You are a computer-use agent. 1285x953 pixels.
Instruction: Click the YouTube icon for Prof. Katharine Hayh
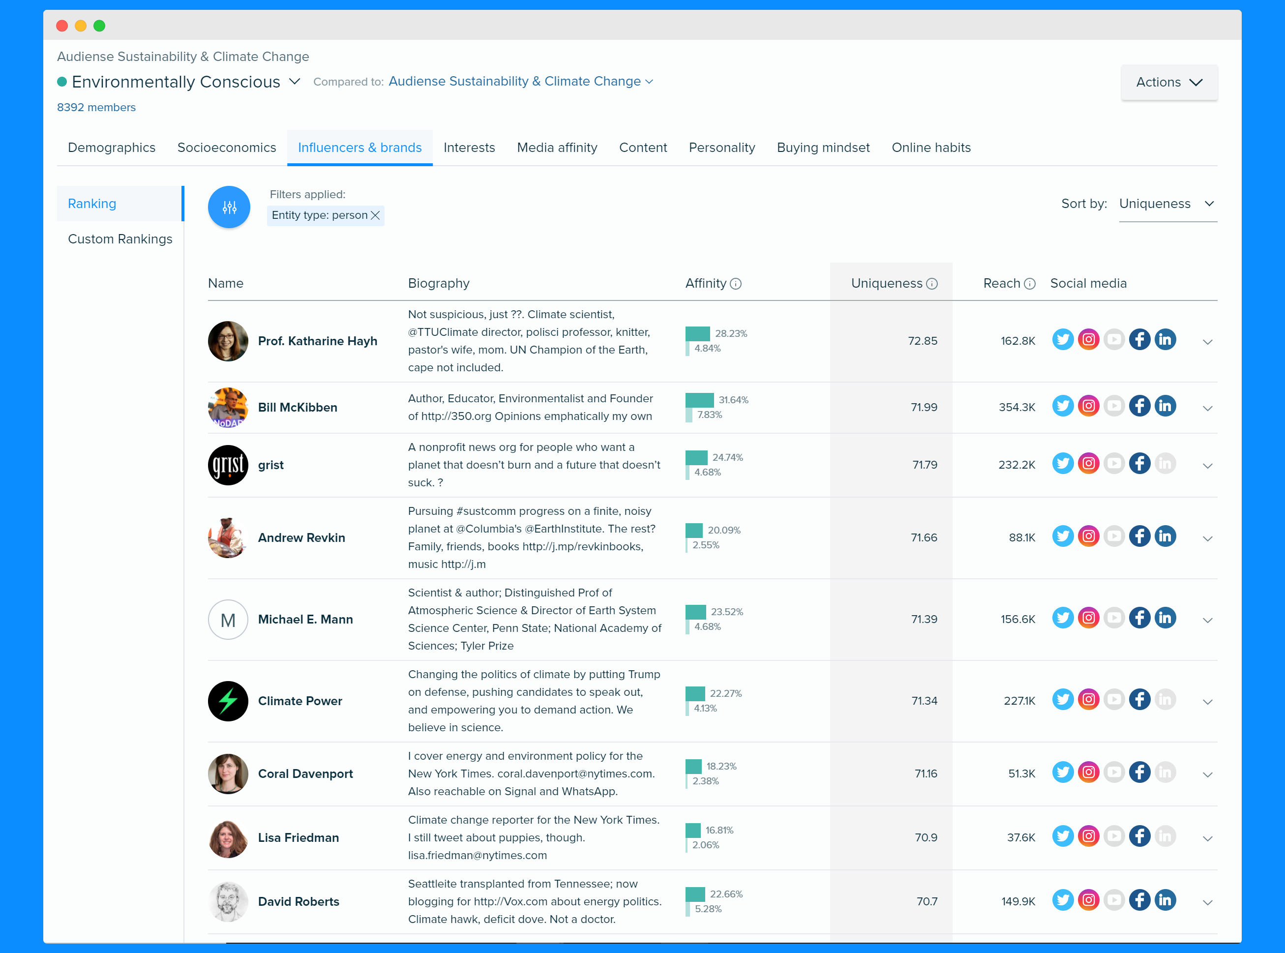pyautogui.click(x=1113, y=339)
